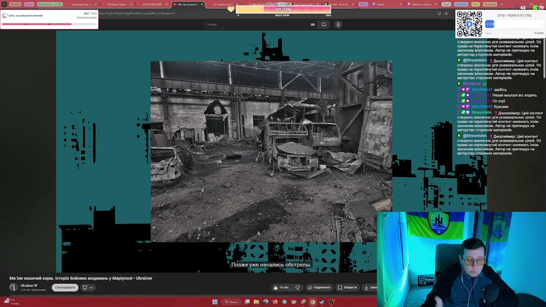Click the YouTube search magnifier icon

tap(324, 24)
